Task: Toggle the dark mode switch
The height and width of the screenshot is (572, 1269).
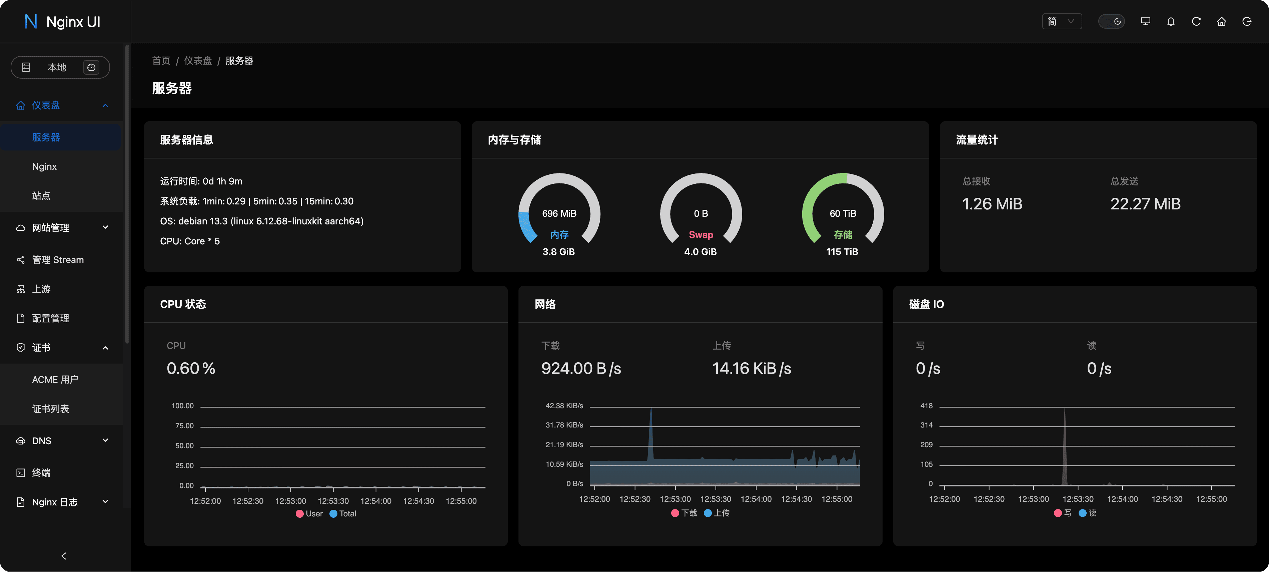Action: click(x=1111, y=22)
